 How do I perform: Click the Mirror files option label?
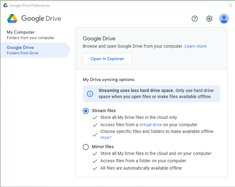coord(103,147)
